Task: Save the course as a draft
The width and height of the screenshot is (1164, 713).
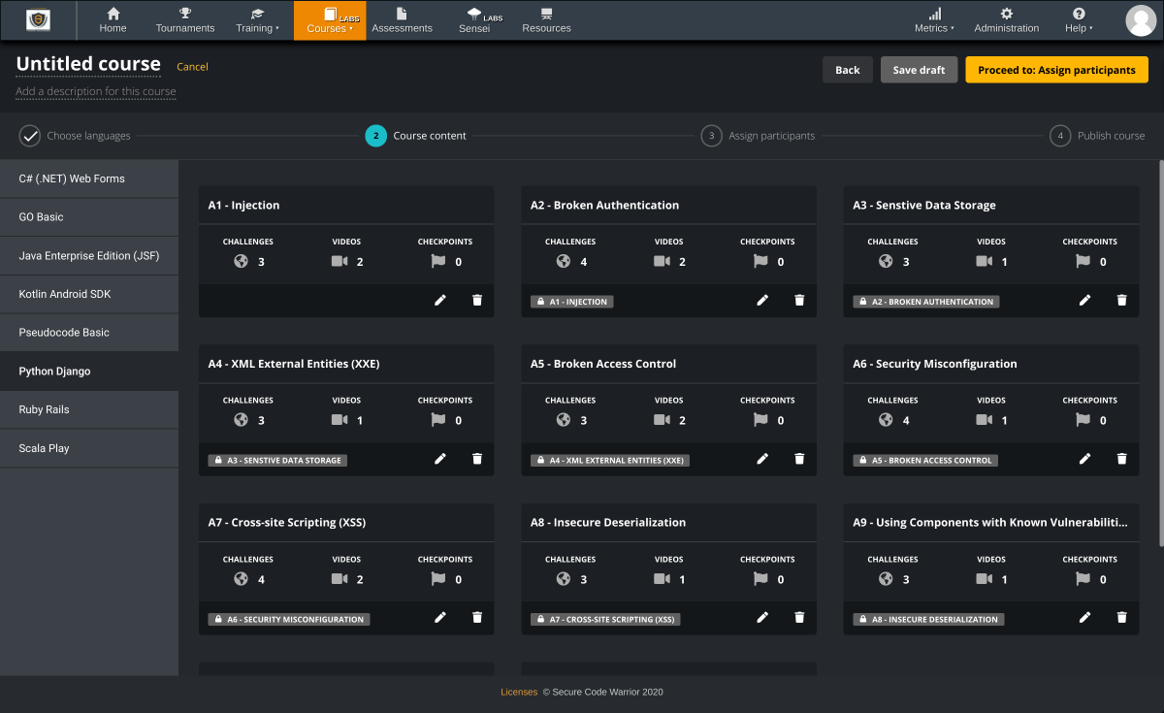Action: tap(918, 69)
